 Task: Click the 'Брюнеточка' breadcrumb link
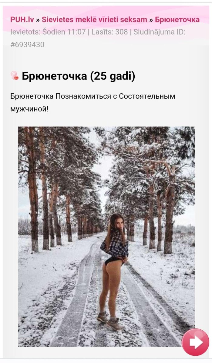tap(177, 20)
